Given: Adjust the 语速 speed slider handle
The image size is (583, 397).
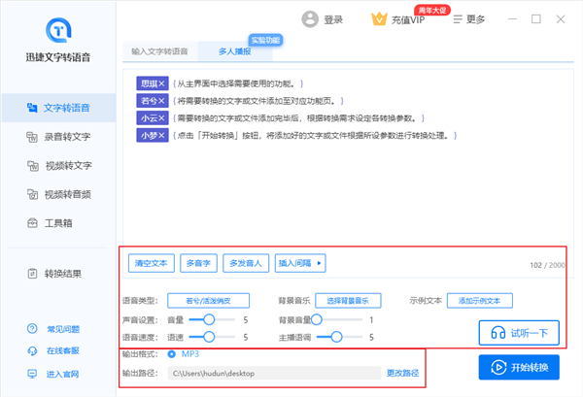Looking at the screenshot, I should click(x=209, y=337).
